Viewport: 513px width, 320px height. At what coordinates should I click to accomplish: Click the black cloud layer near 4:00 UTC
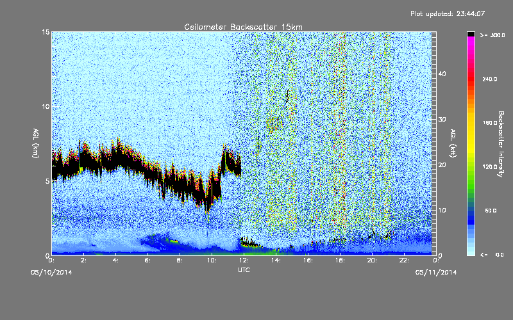[x=116, y=157]
